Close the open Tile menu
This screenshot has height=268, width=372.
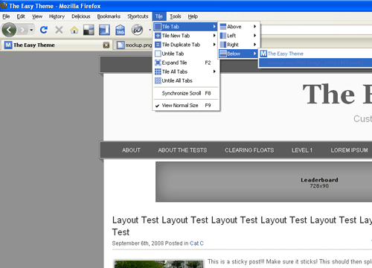tap(159, 16)
